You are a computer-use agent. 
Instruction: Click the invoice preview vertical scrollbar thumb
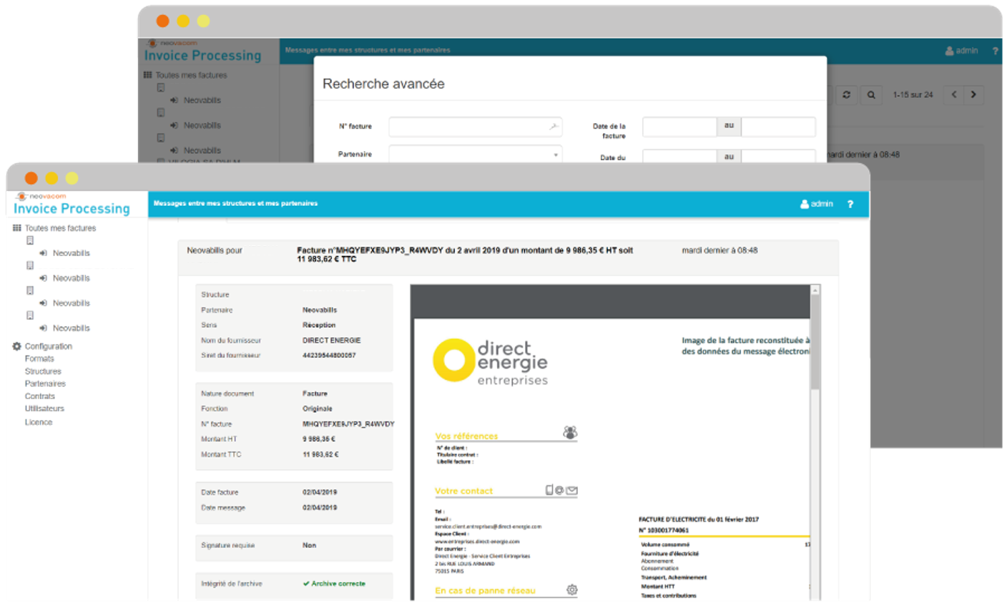pos(815,342)
